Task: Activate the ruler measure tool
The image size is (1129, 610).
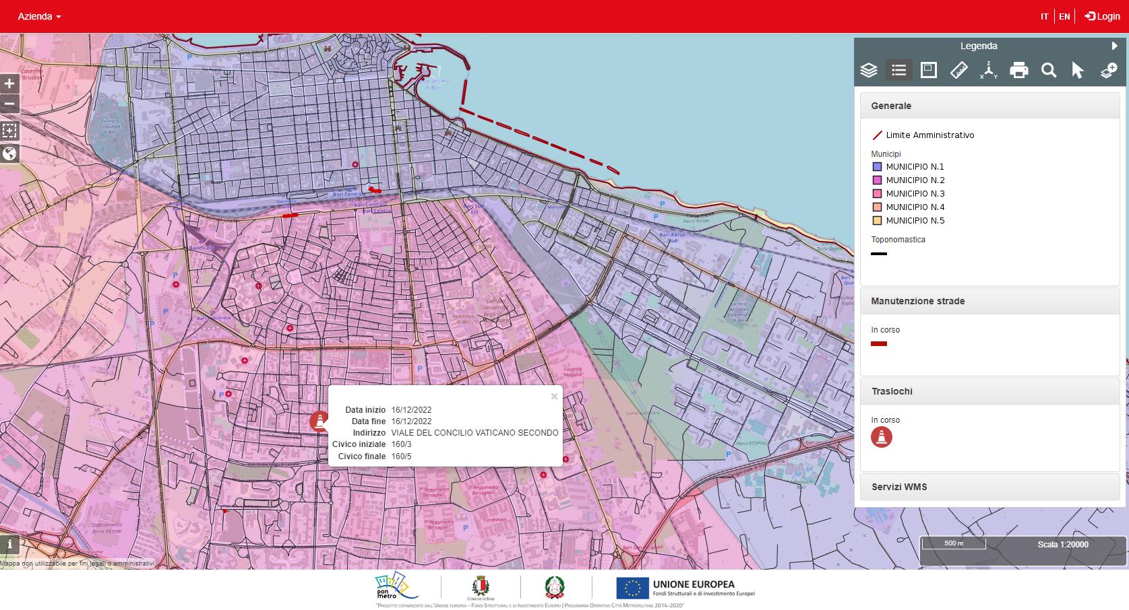Action: [x=958, y=70]
